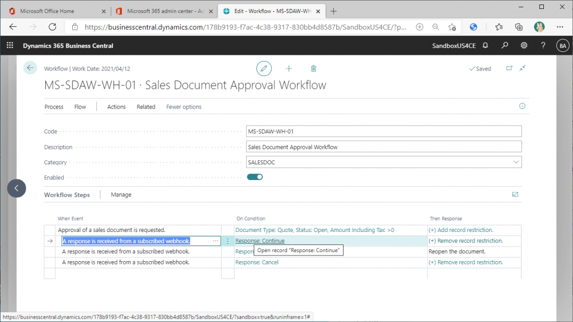This screenshot has height=322, width=573.
Task: Click the first row's Add record restriction response
Action: pyautogui.click(x=461, y=230)
